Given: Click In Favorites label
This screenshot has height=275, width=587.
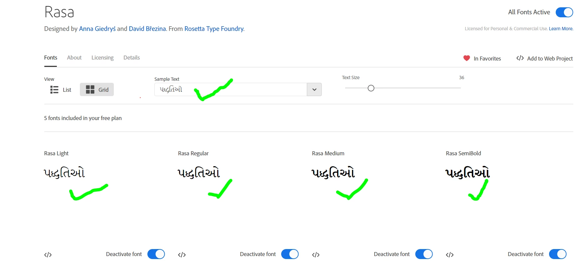Looking at the screenshot, I should pyautogui.click(x=487, y=59).
